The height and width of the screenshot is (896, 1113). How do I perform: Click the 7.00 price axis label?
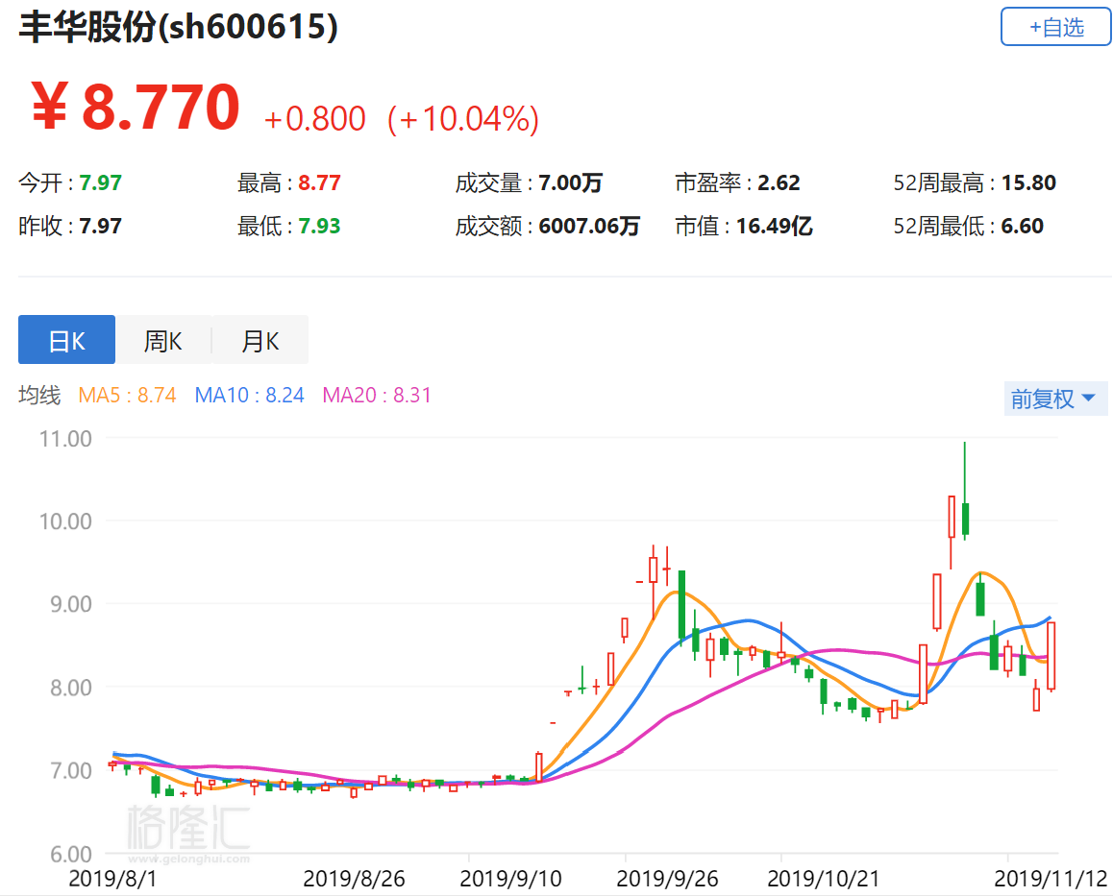click(x=71, y=770)
